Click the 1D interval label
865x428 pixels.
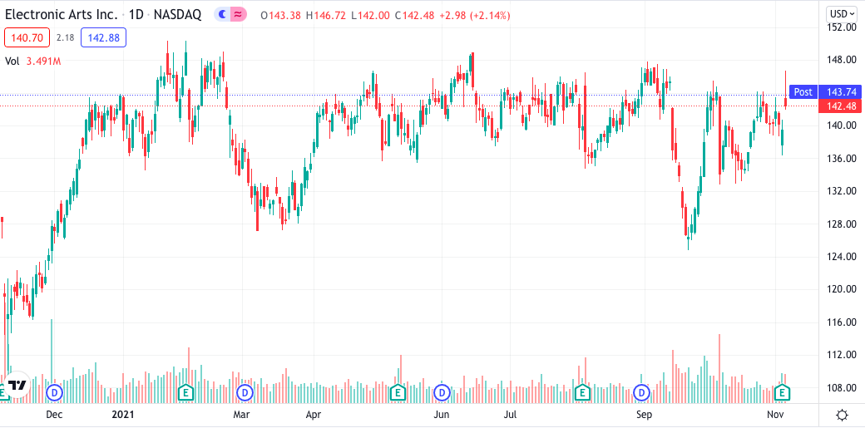tap(136, 15)
